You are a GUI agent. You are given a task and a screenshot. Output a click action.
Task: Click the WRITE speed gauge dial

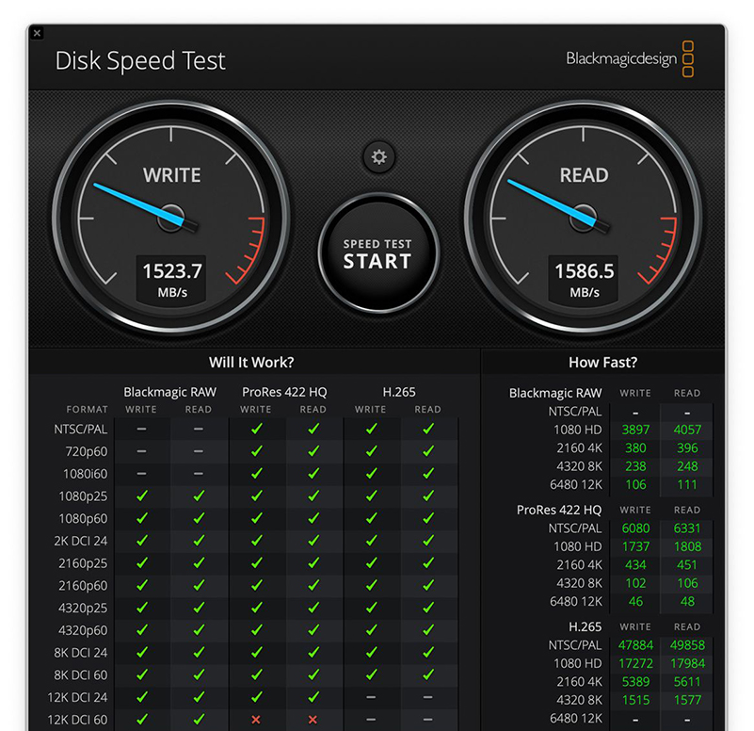coord(171,214)
